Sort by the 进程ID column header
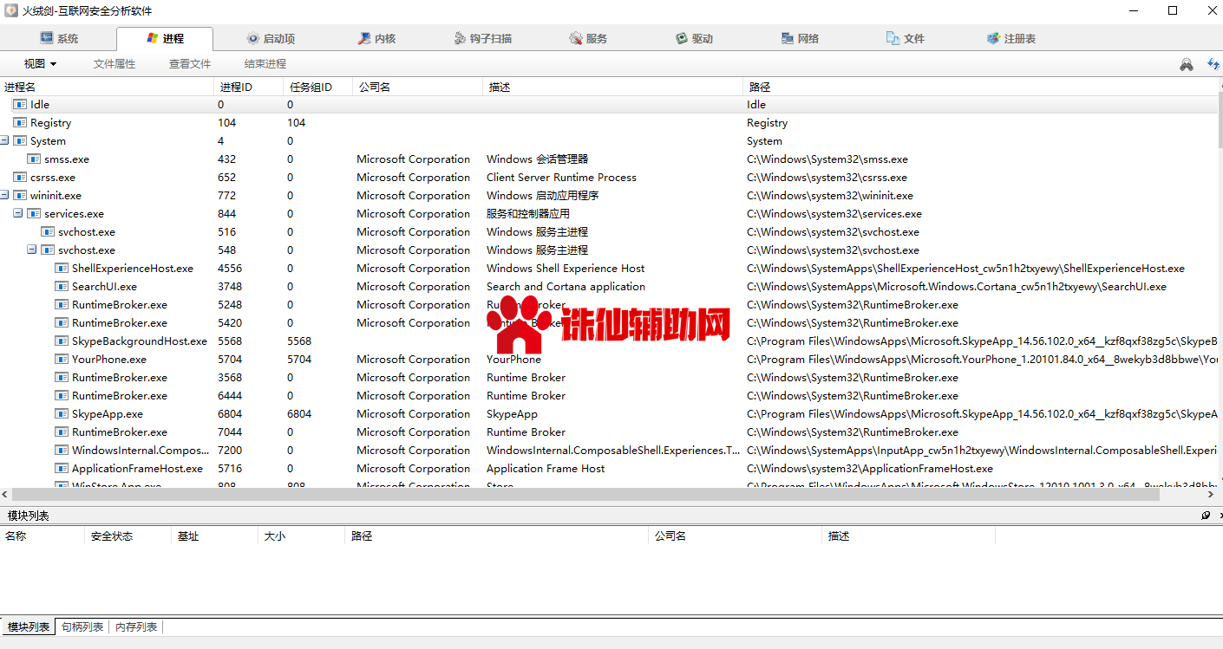The width and height of the screenshot is (1223, 649). 248,87
